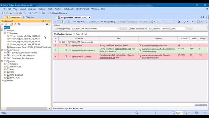Click the Scope optional input field
The image size is (209, 118).
tap(95, 29)
